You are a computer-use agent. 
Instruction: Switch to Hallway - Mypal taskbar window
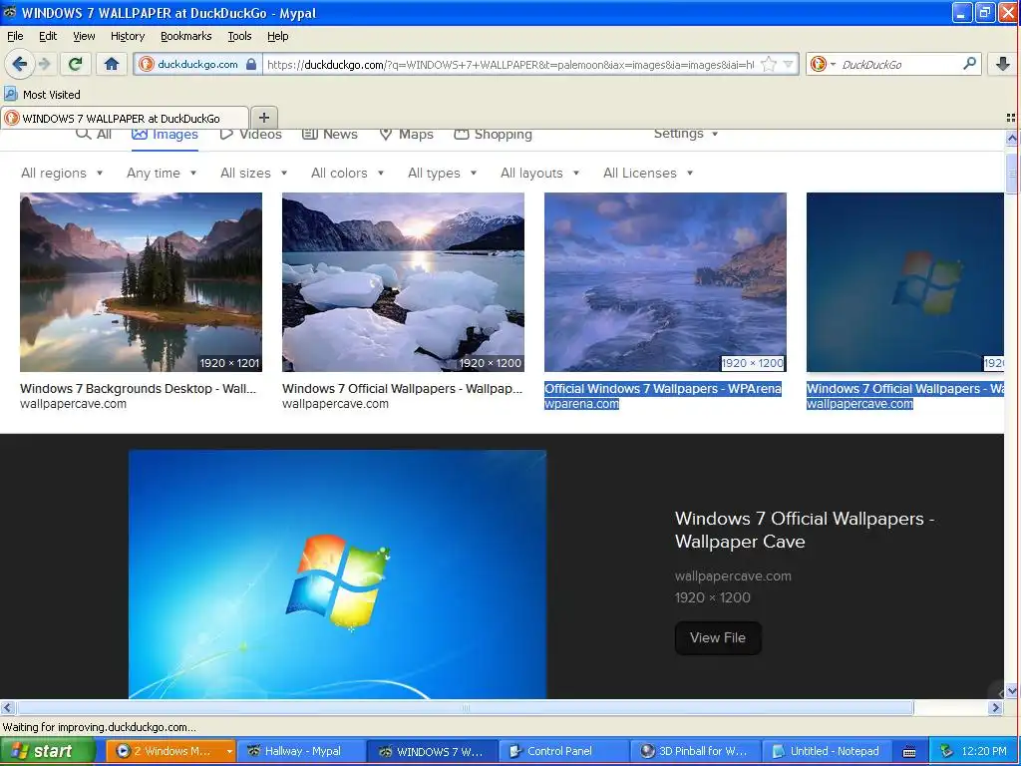pyautogui.click(x=301, y=751)
